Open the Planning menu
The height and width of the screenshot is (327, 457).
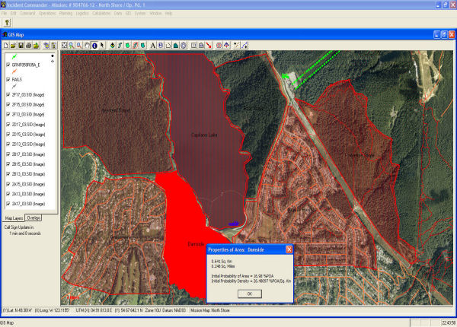[x=66, y=14]
